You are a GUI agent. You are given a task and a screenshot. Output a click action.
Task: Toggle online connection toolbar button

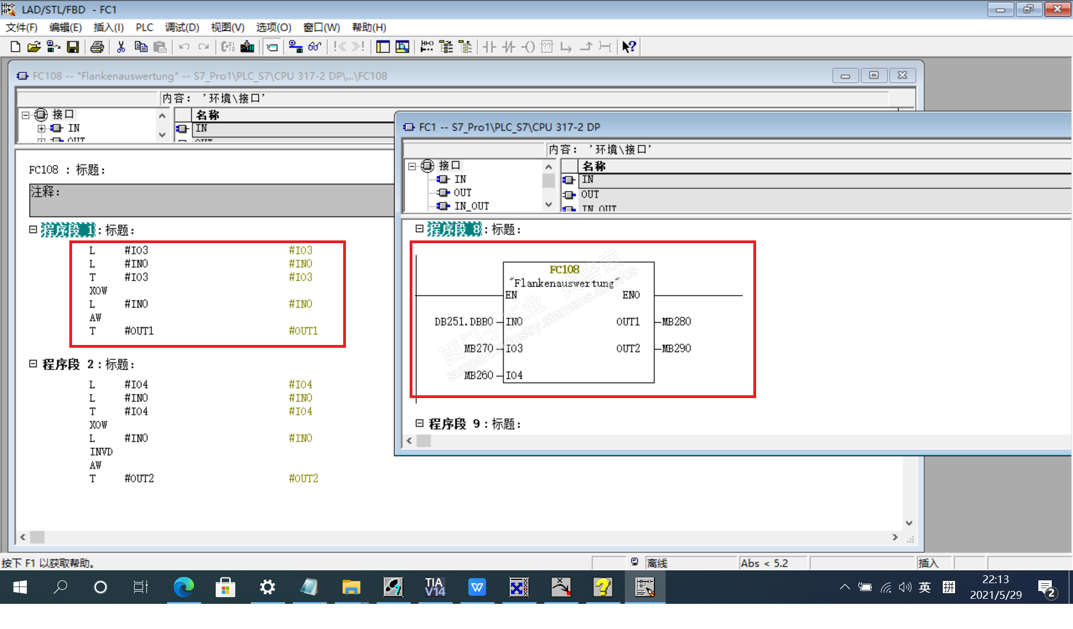(x=295, y=47)
